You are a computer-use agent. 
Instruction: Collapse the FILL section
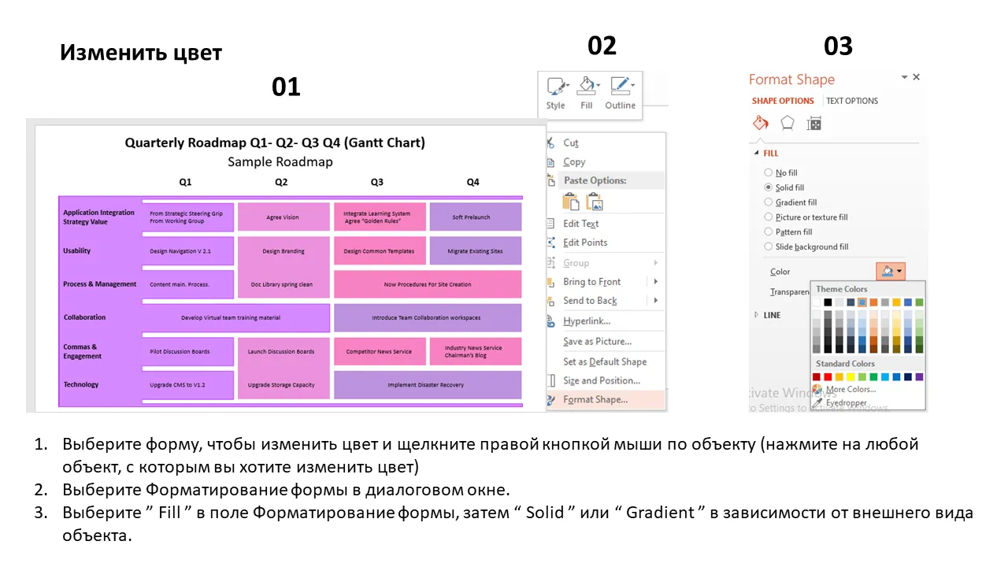[758, 154]
